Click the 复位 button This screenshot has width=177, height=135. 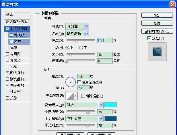157,23
